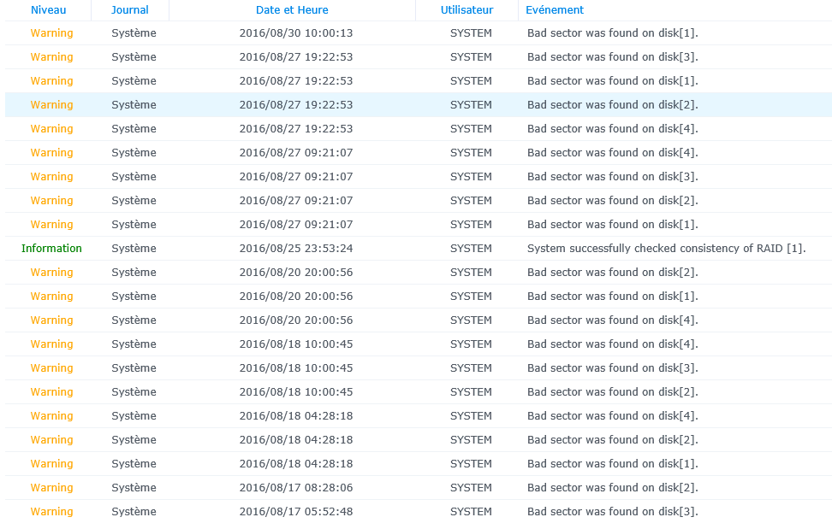
Task: Select the 2016/08/17 08:28:06 log entry
Action: point(419,488)
